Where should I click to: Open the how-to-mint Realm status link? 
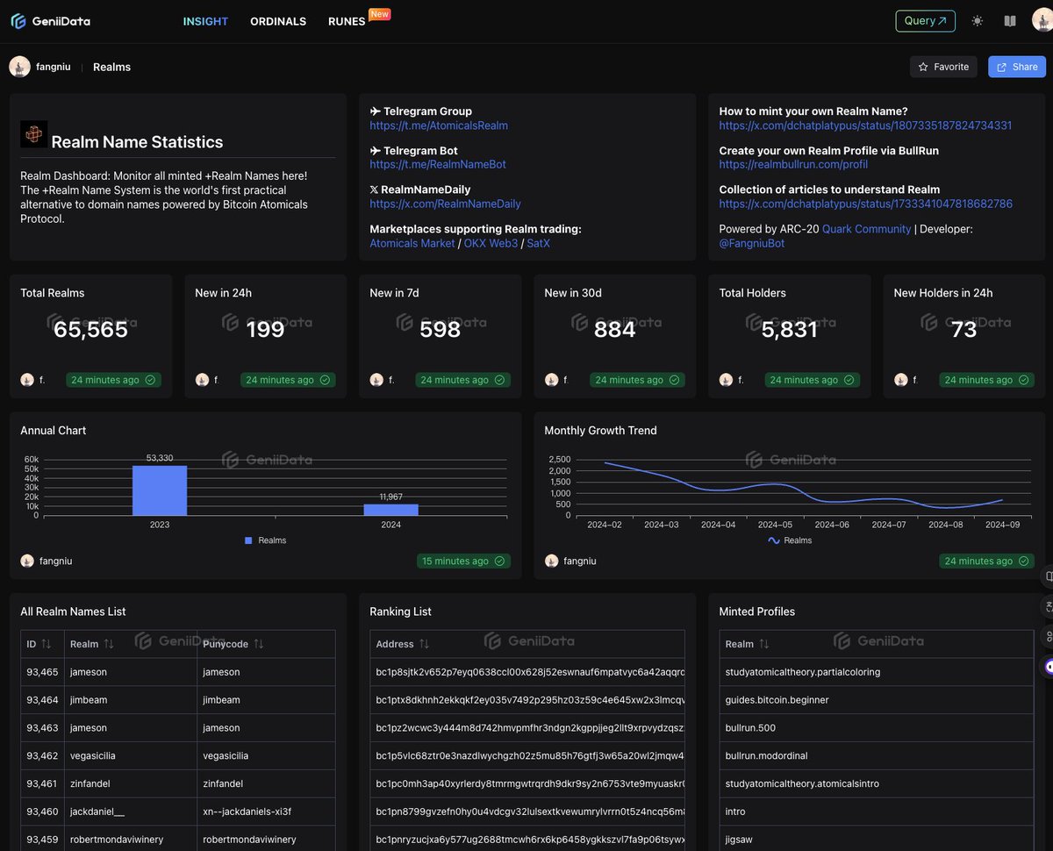(x=865, y=125)
